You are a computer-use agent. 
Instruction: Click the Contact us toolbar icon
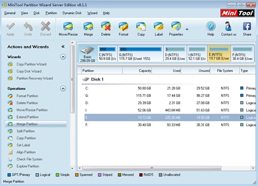coord(229,29)
